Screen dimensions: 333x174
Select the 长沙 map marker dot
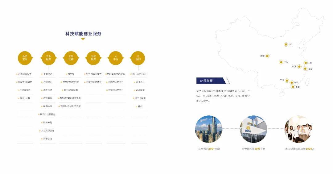(281, 62)
